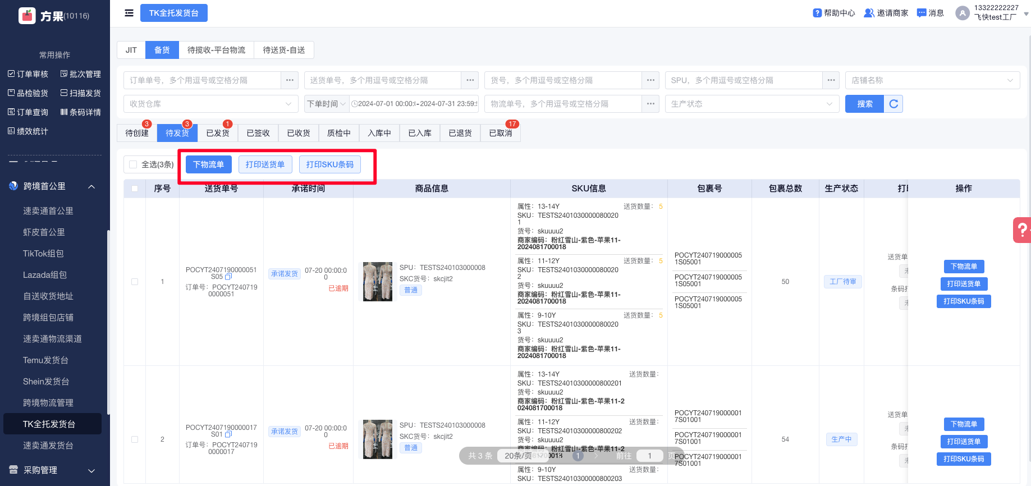Check the row 1 checkbox

click(x=135, y=282)
